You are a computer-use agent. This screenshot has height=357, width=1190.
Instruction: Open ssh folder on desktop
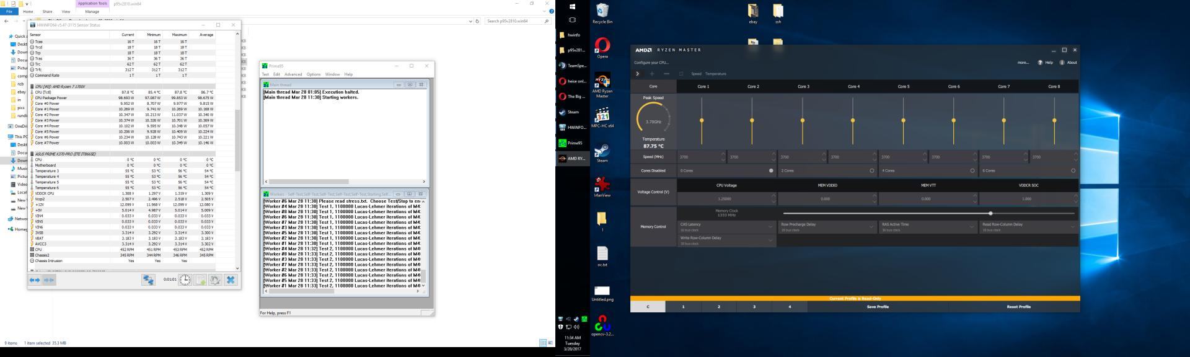click(778, 14)
